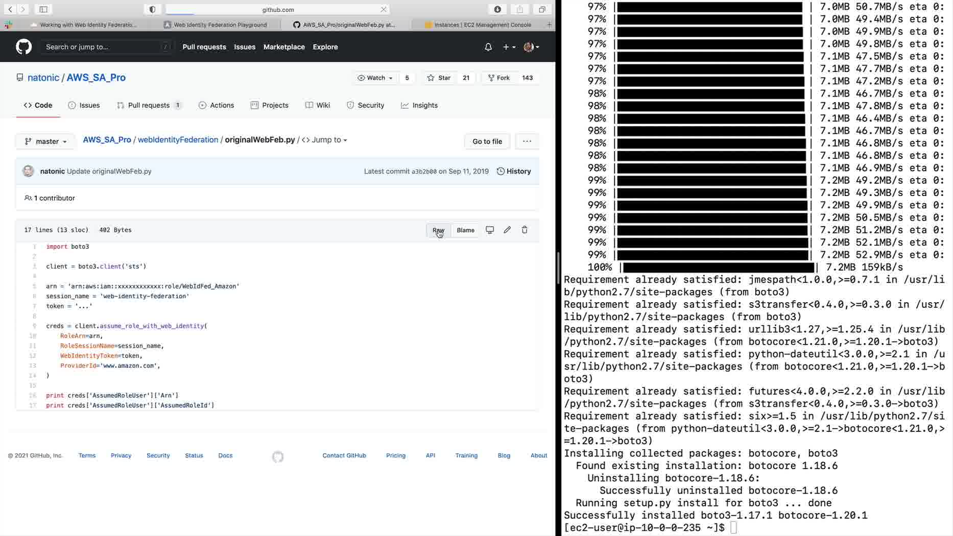
Task: Open the Safari share menu
Action: [x=520, y=9]
